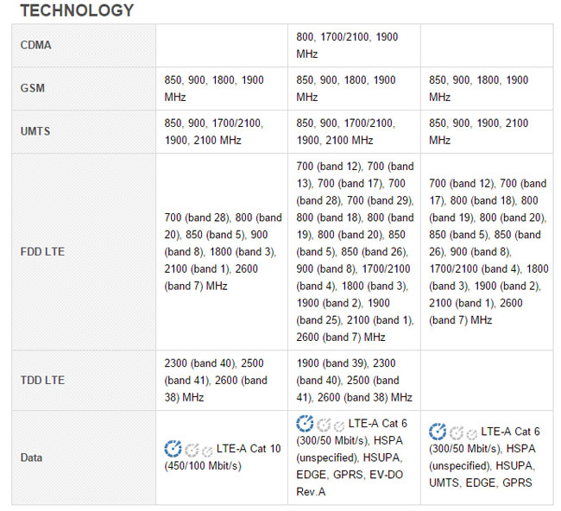Click the TDD LTE cell starting with 1900 (band 39)
Image resolution: width=561 pixels, height=511 pixels.
353,380
